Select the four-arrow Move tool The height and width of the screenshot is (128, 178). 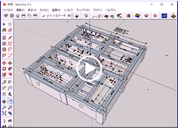(x=4, y=63)
